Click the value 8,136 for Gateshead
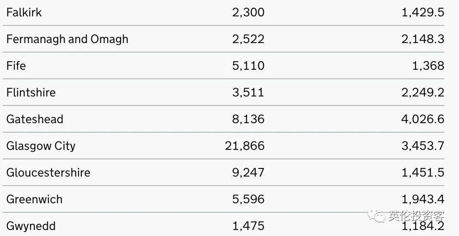This screenshot has width=459, height=236. 248,119
